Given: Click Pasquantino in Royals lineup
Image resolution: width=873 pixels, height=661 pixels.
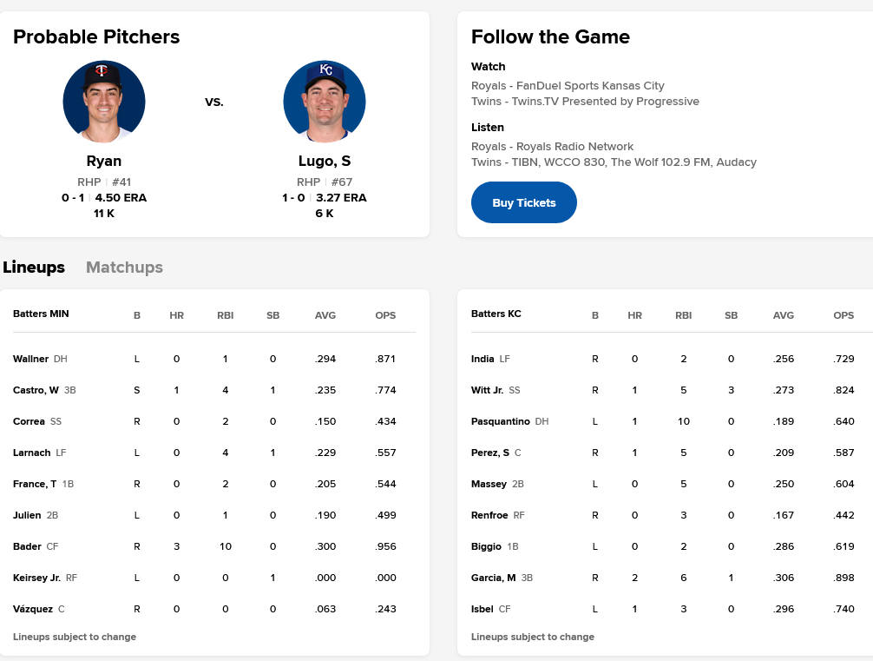Looking at the screenshot, I should (501, 421).
